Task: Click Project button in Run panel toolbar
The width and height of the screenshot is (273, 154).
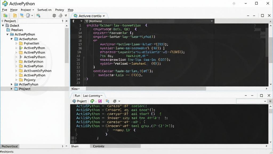Action: tap(79, 101)
